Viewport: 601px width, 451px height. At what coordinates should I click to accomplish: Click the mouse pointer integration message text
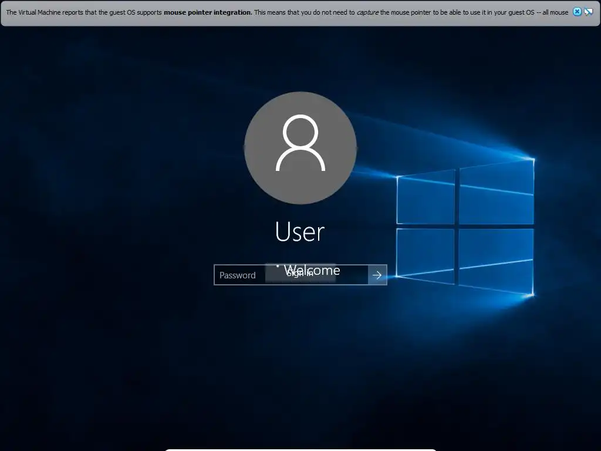287,12
